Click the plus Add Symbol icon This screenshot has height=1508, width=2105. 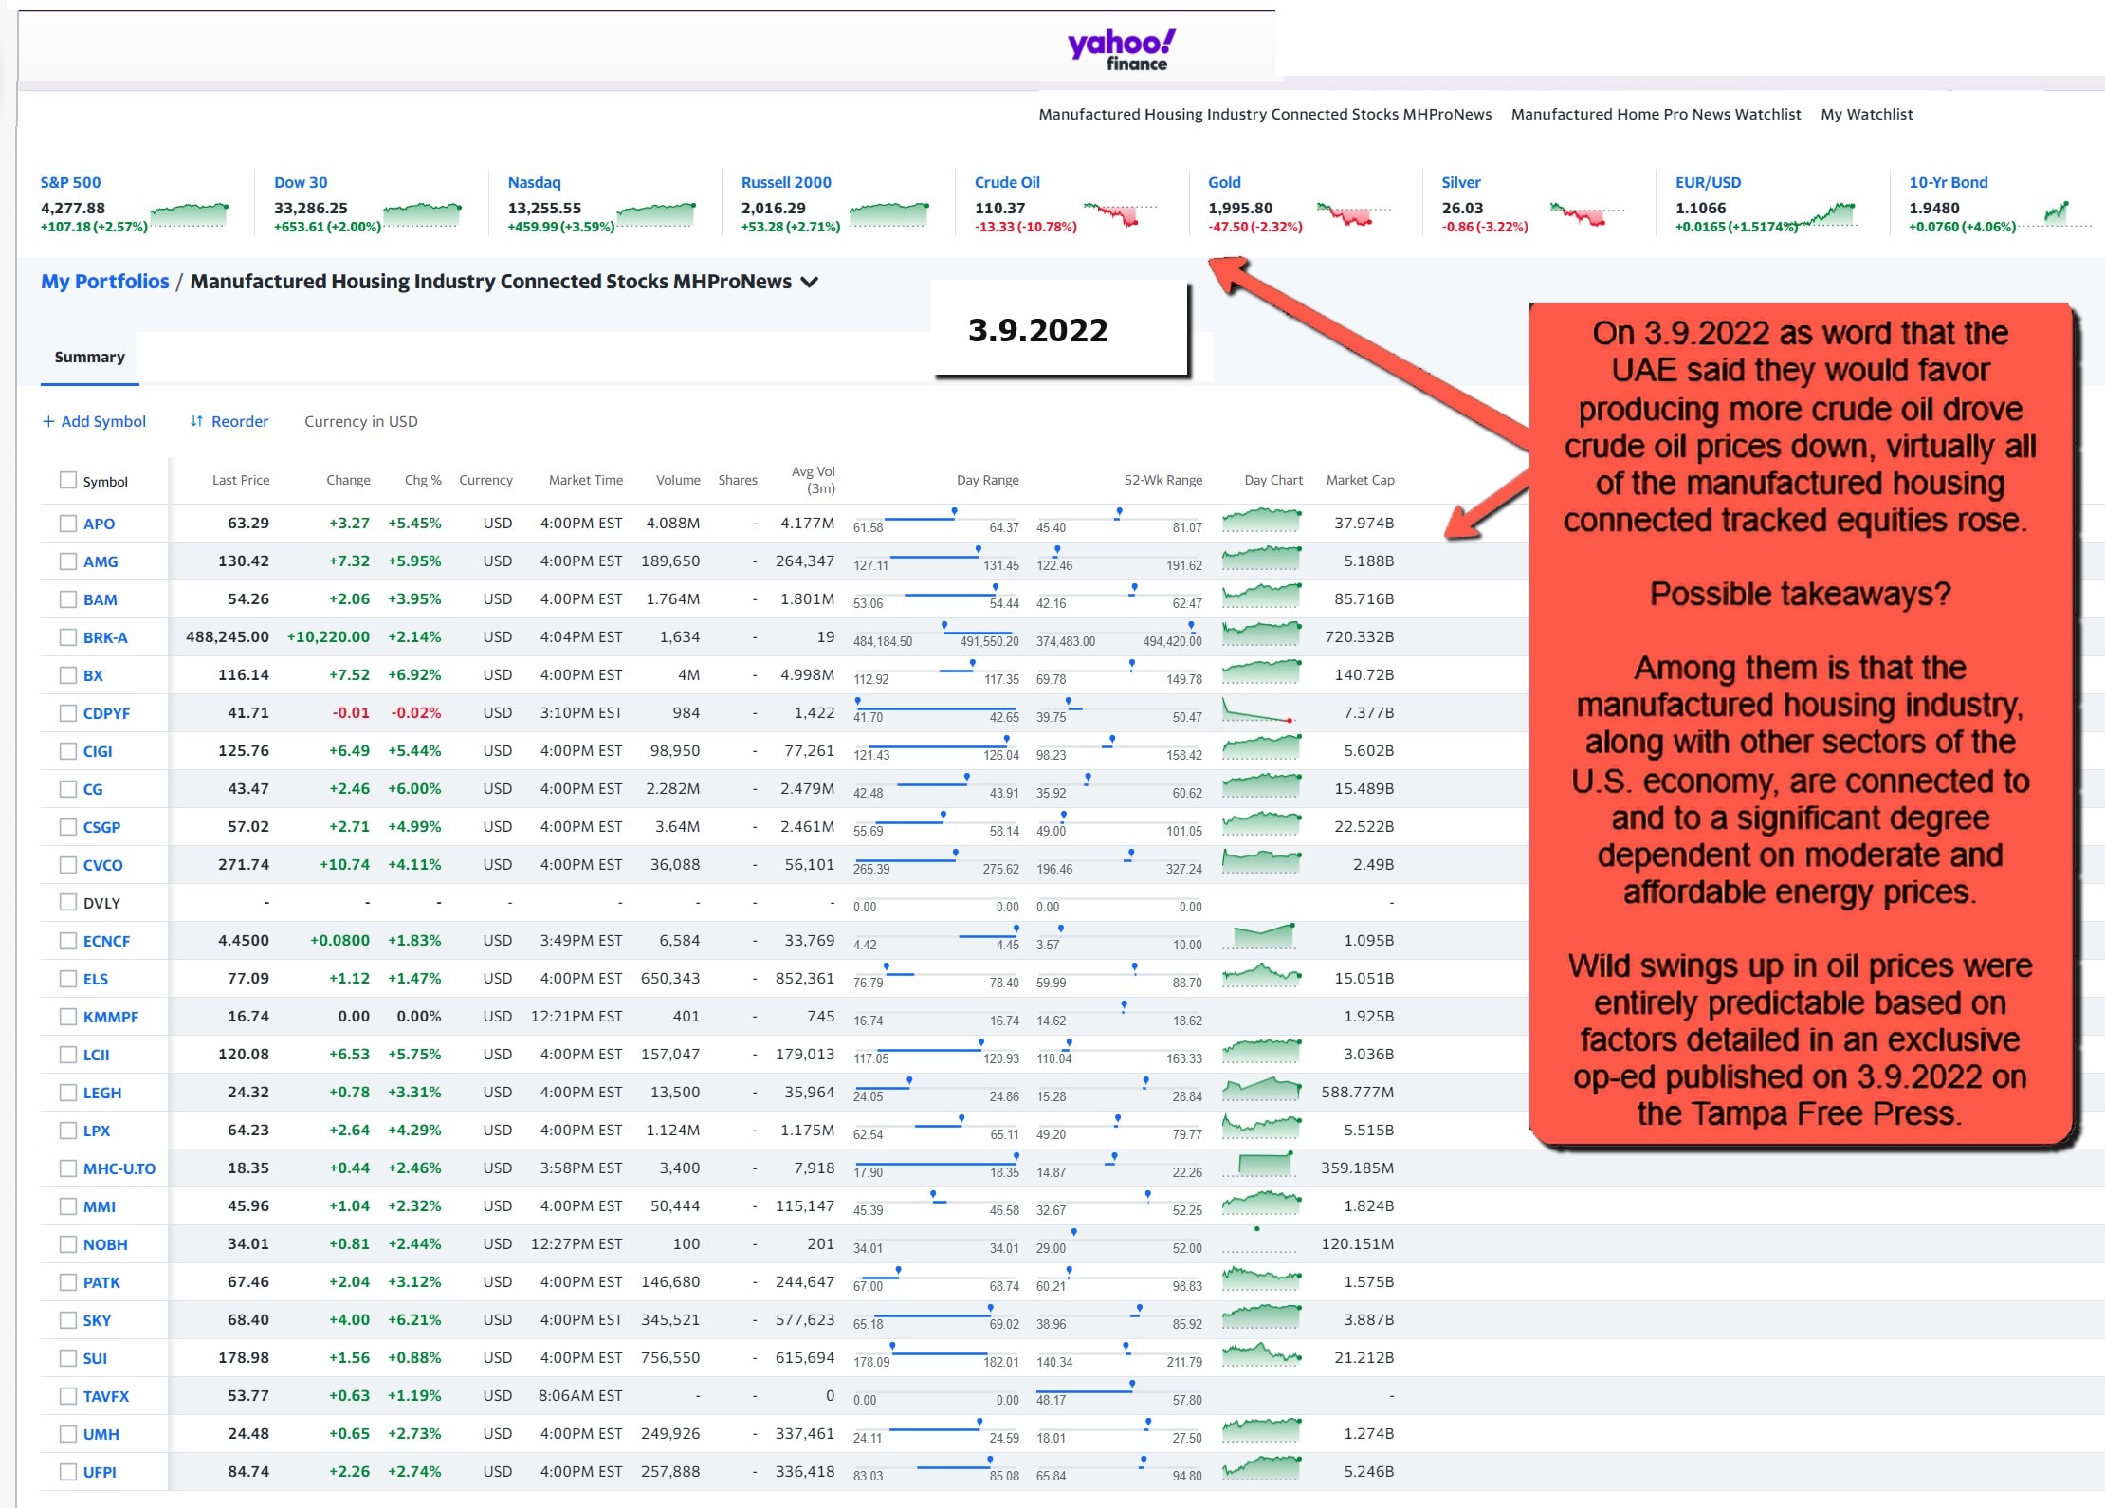pyautogui.click(x=48, y=421)
